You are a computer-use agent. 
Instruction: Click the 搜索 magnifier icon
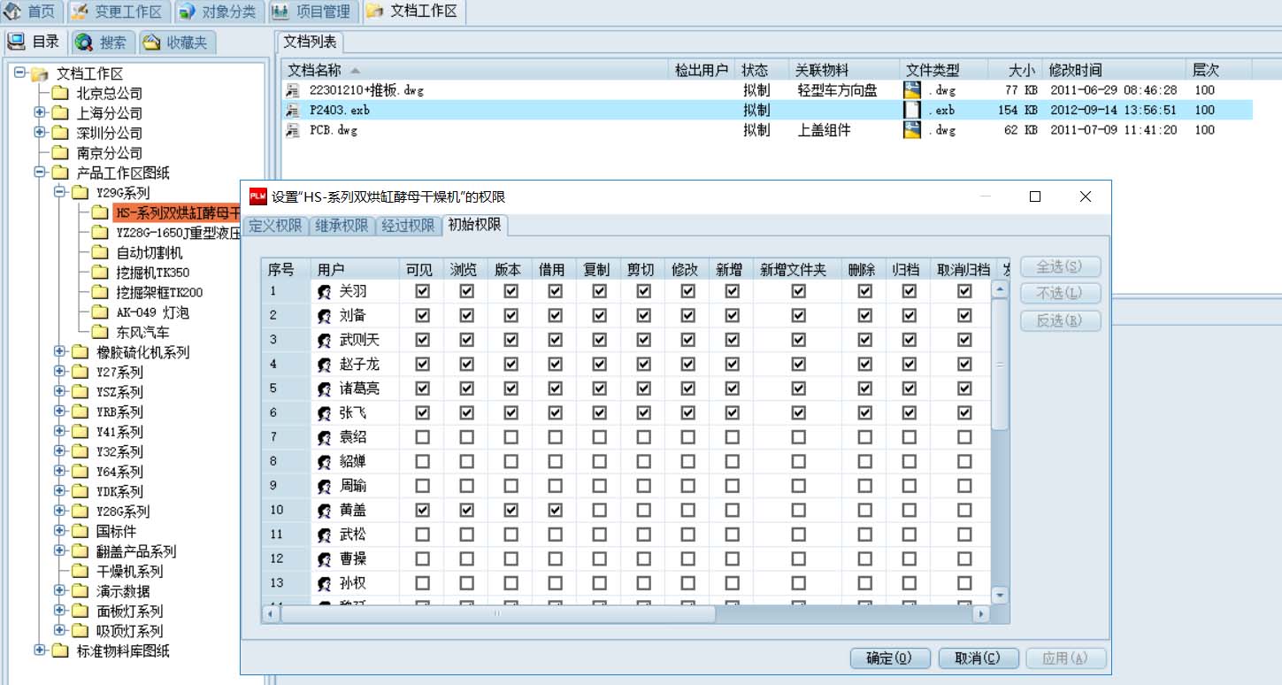click(85, 42)
